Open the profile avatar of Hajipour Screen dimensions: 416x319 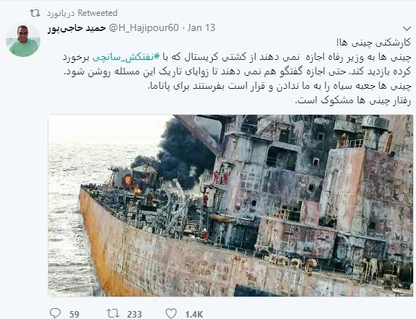[x=23, y=40]
